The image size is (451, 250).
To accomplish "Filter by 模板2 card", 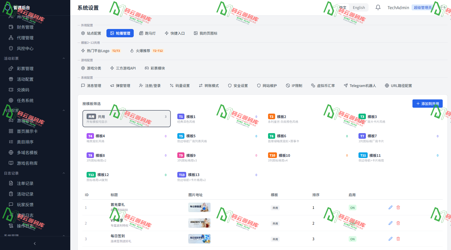I will pyautogui.click(x=308, y=119).
